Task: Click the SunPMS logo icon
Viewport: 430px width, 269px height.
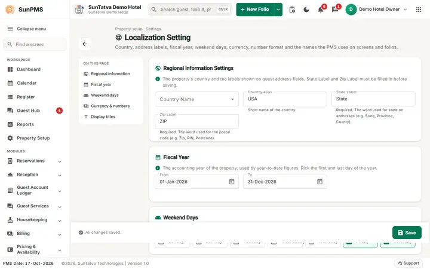Action: pyautogui.click(x=10, y=10)
